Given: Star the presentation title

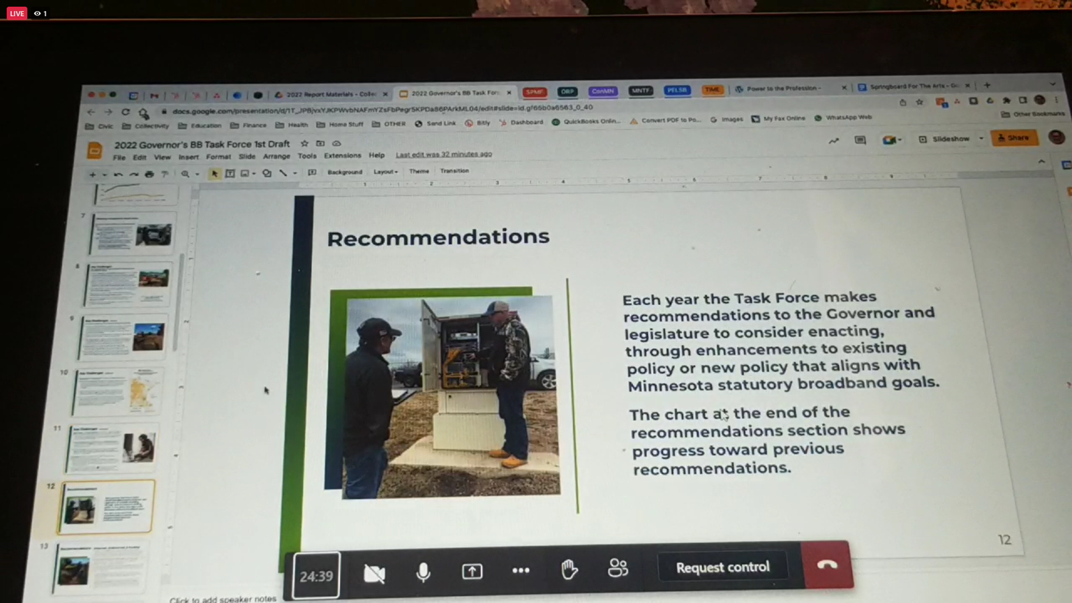Looking at the screenshot, I should (x=304, y=144).
